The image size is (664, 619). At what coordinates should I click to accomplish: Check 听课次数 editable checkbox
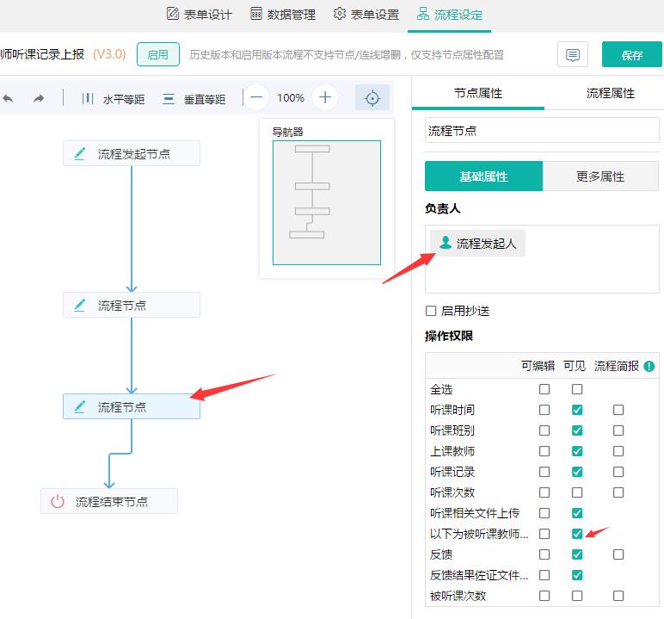point(544,492)
